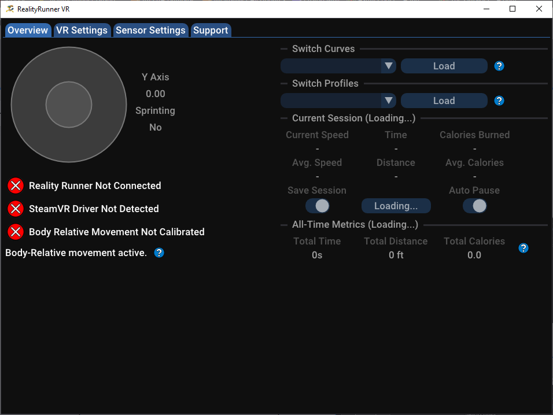The image size is (553, 415).
Task: Click the Switch Curves combo box field
Action: tap(338, 66)
